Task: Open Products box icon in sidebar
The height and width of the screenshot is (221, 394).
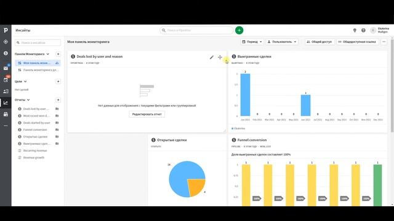Action: 6,114
